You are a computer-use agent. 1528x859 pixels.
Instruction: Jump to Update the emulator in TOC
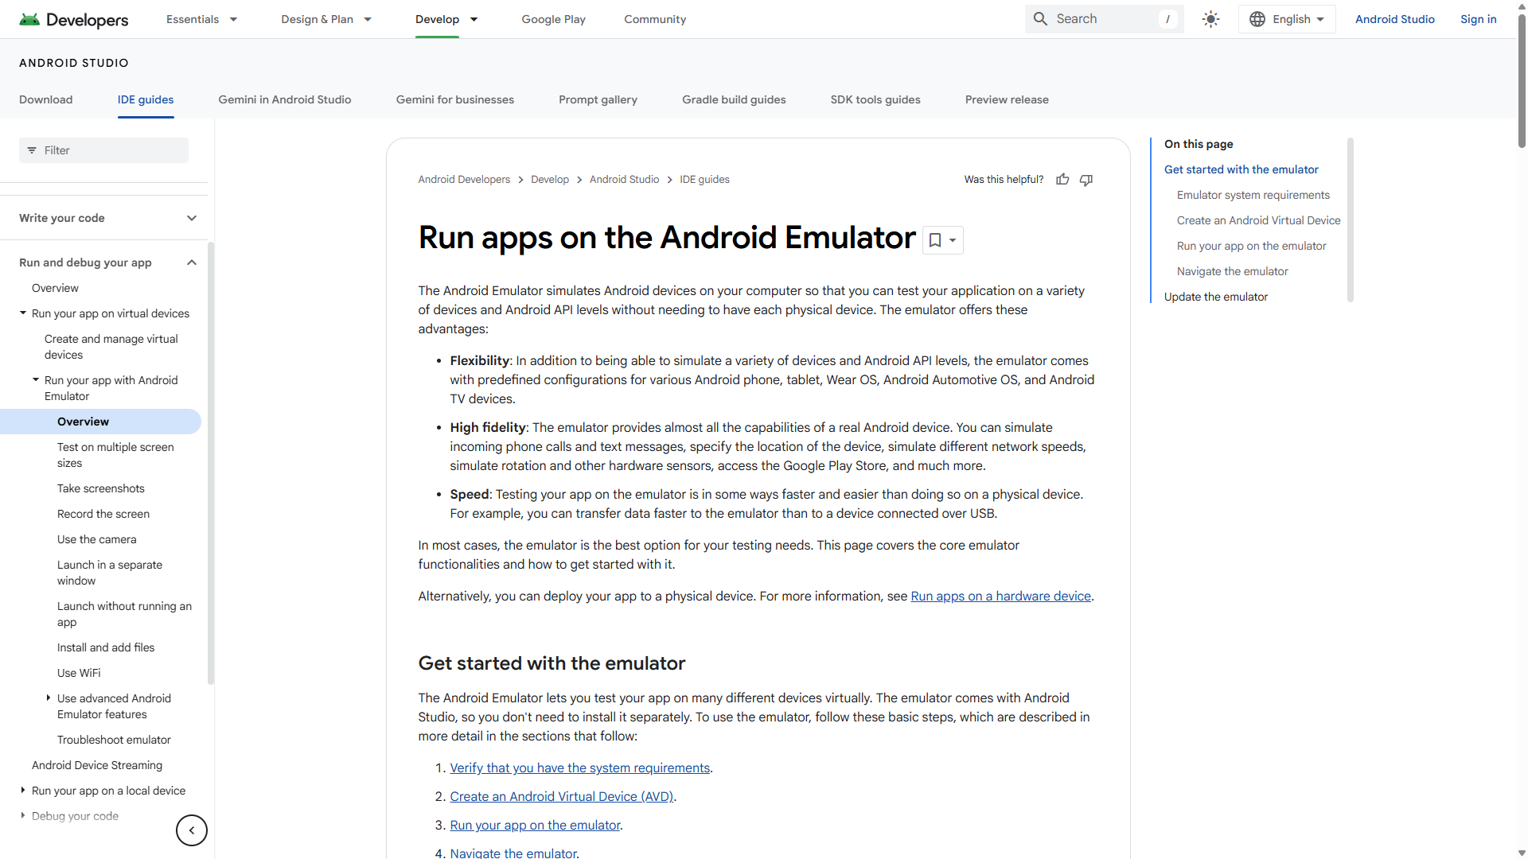coord(1216,297)
